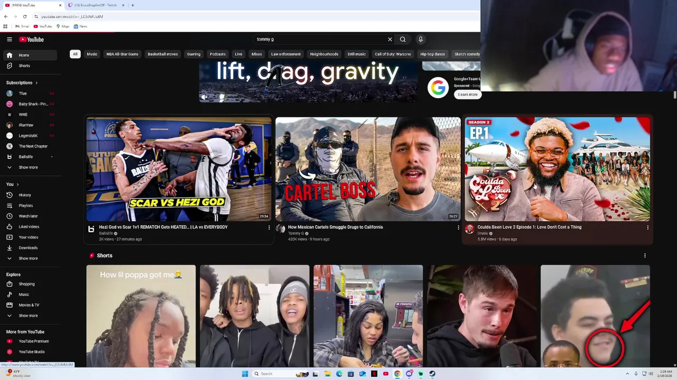Open the Shorts shelf three-dot menu
The width and height of the screenshot is (677, 380).
click(645, 255)
